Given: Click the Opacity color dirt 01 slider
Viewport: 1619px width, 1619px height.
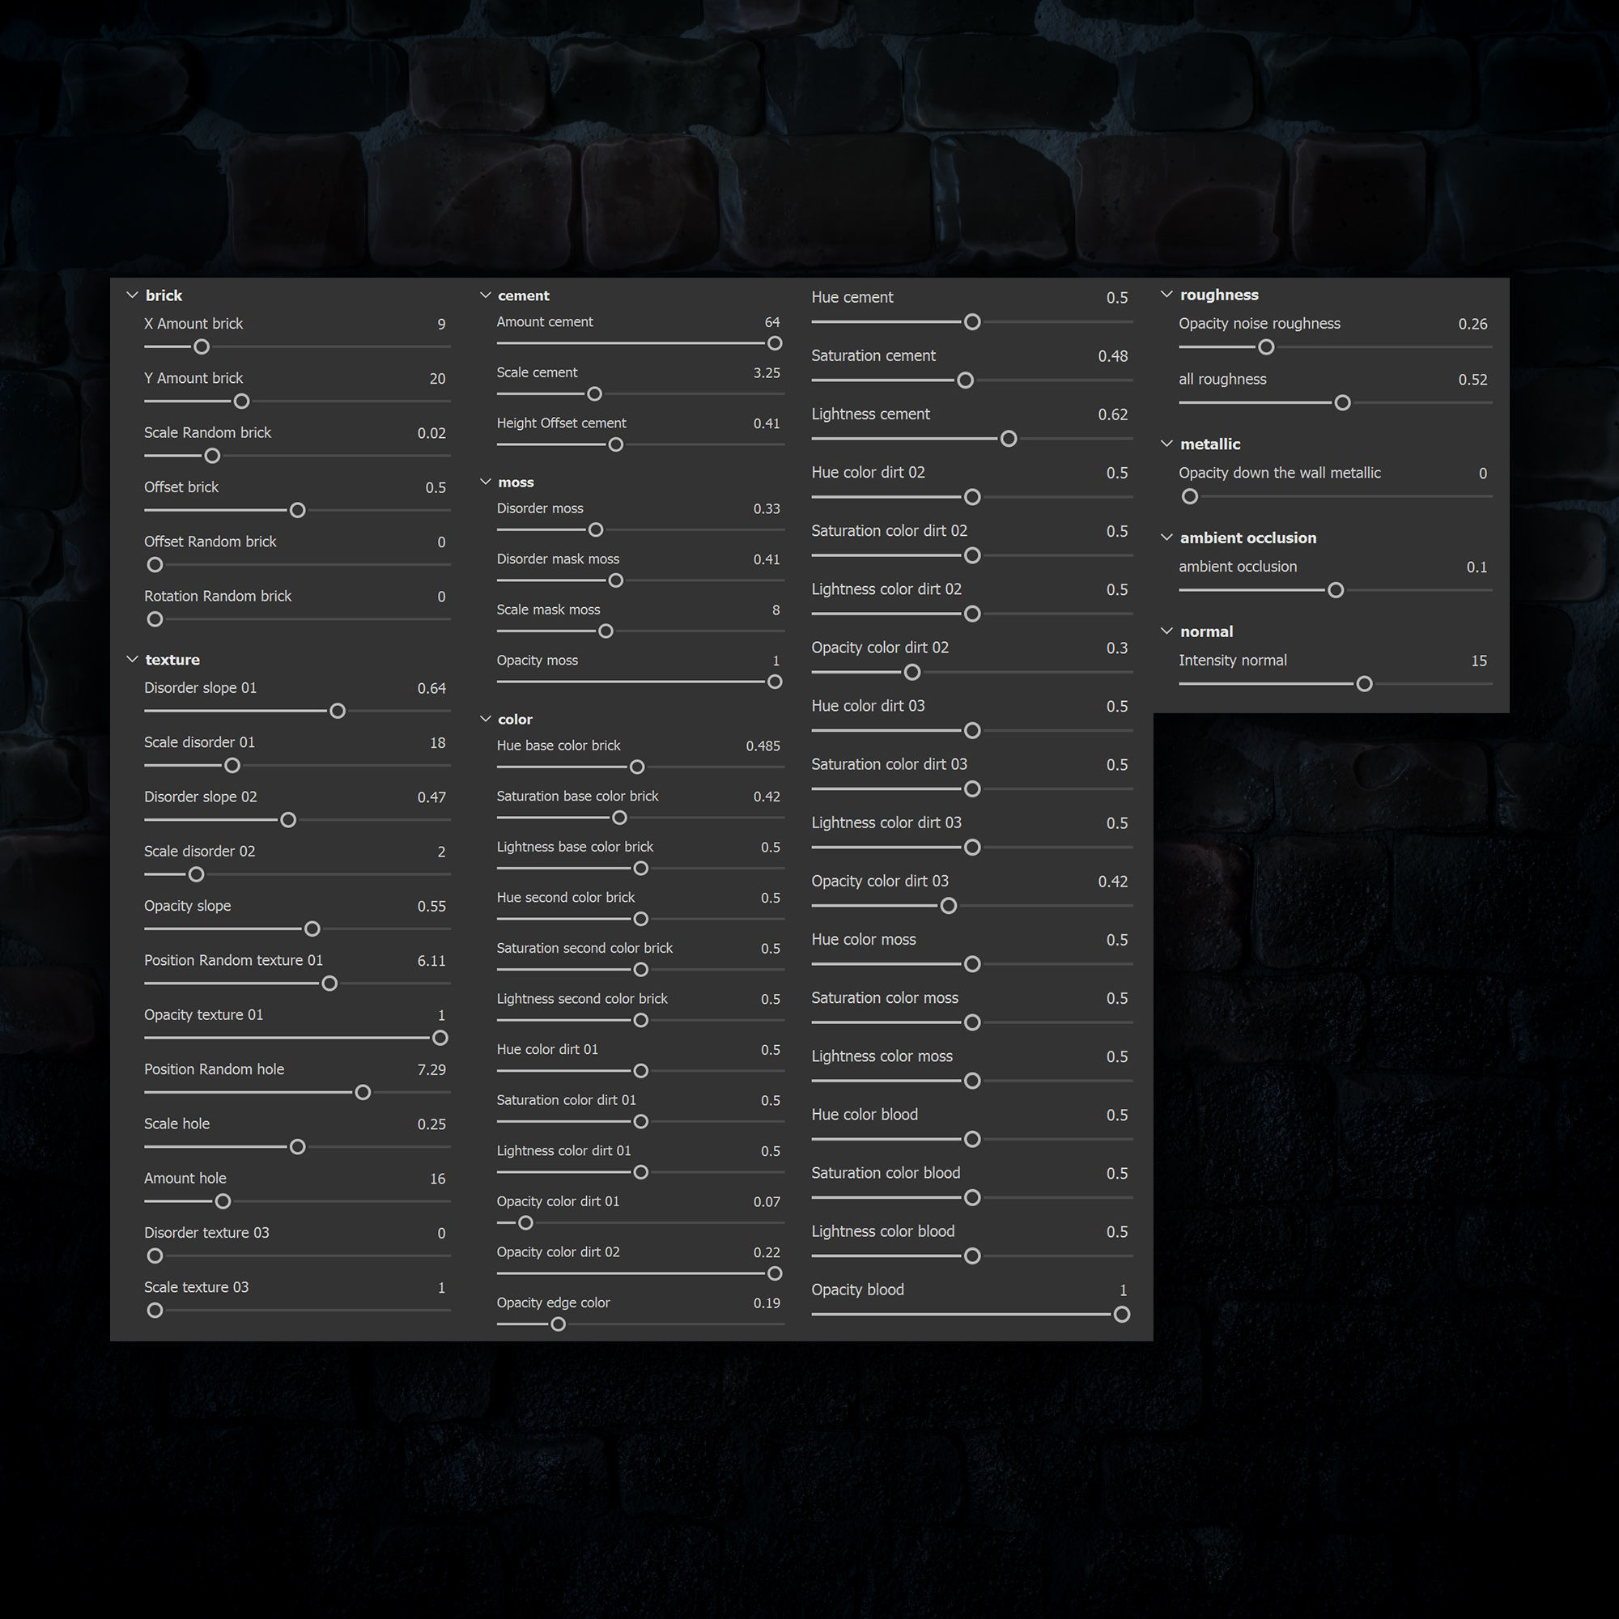Looking at the screenshot, I should coord(640,1223).
